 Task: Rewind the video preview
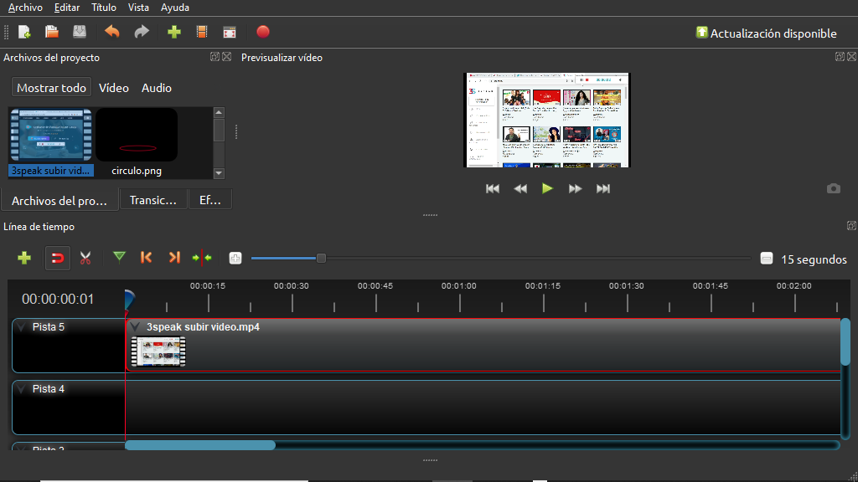coord(520,188)
